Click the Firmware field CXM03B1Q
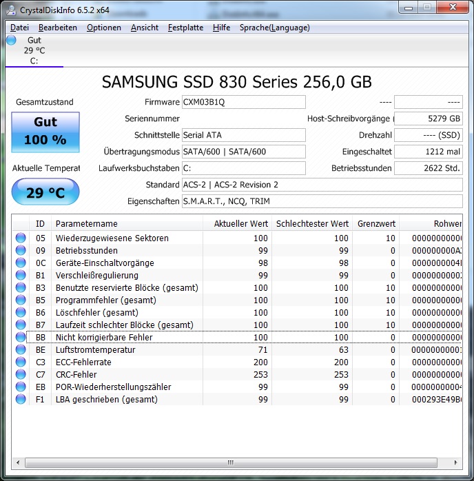 (244, 102)
